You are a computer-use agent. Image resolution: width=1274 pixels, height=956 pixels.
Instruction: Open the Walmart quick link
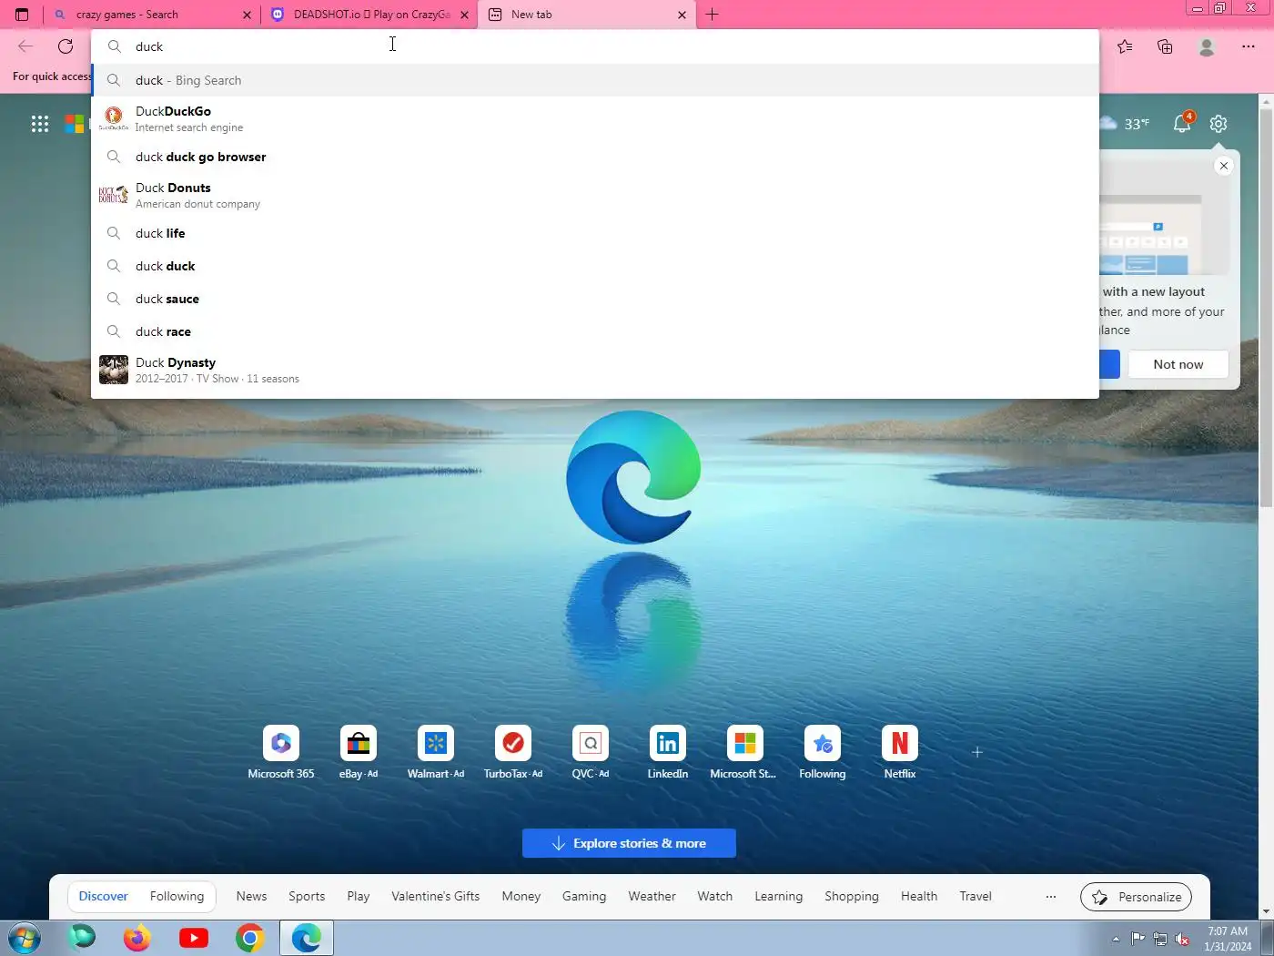pos(436,753)
